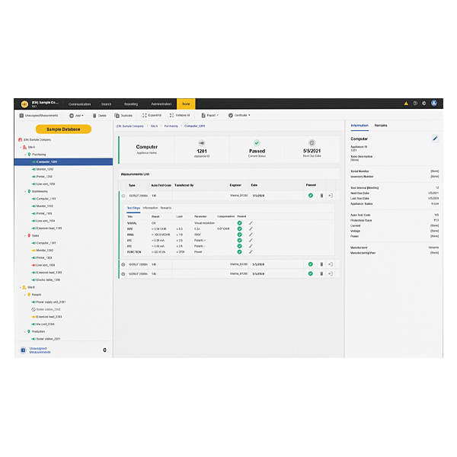This screenshot has height=457, width=457.
Task: Click the Delete toolbar button
Action: pyautogui.click(x=99, y=116)
